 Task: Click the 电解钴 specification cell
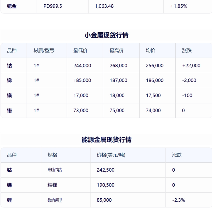click(x=55, y=170)
